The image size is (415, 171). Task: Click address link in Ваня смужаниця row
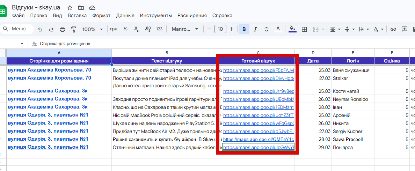tap(50, 70)
